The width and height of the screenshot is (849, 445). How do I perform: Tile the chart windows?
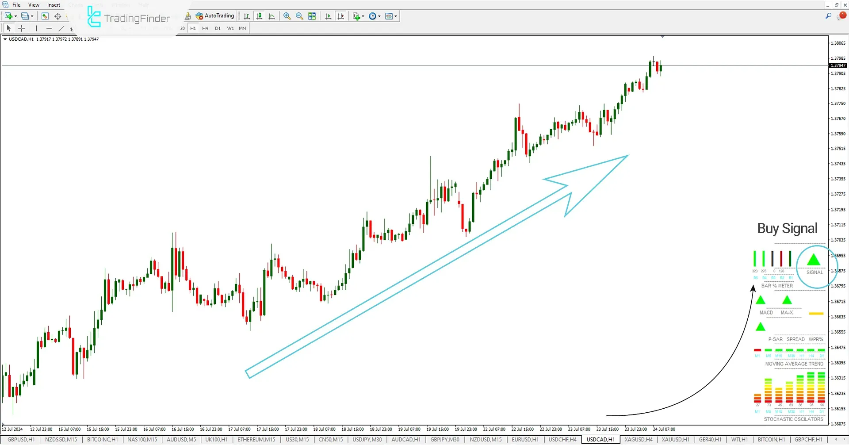point(312,16)
